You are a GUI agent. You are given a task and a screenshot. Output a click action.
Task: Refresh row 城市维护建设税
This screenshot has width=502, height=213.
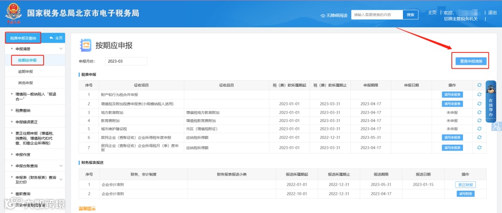479,129
